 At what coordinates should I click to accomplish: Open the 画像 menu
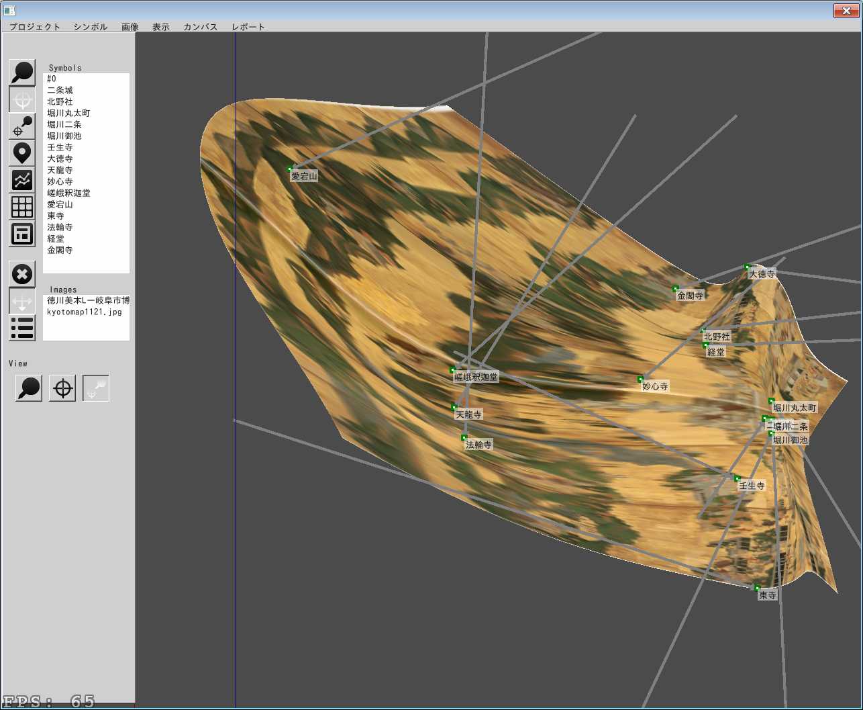[130, 27]
